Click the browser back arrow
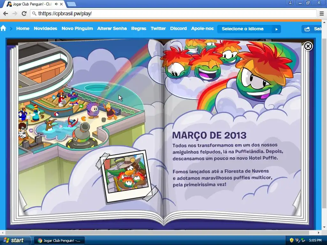327x245 pixels. 6,13
